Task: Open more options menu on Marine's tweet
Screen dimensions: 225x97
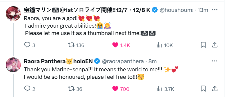Action: click(215, 10)
